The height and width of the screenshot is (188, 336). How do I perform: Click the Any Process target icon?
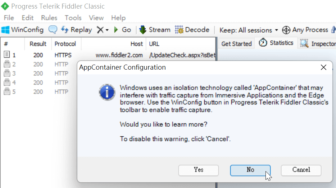click(286, 30)
